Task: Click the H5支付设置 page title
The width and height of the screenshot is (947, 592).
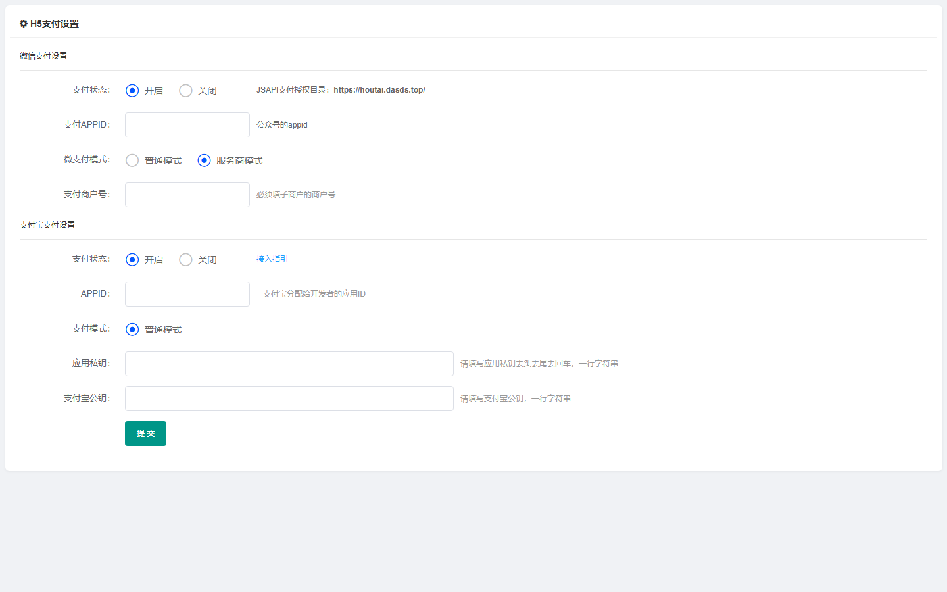Action: [x=55, y=24]
